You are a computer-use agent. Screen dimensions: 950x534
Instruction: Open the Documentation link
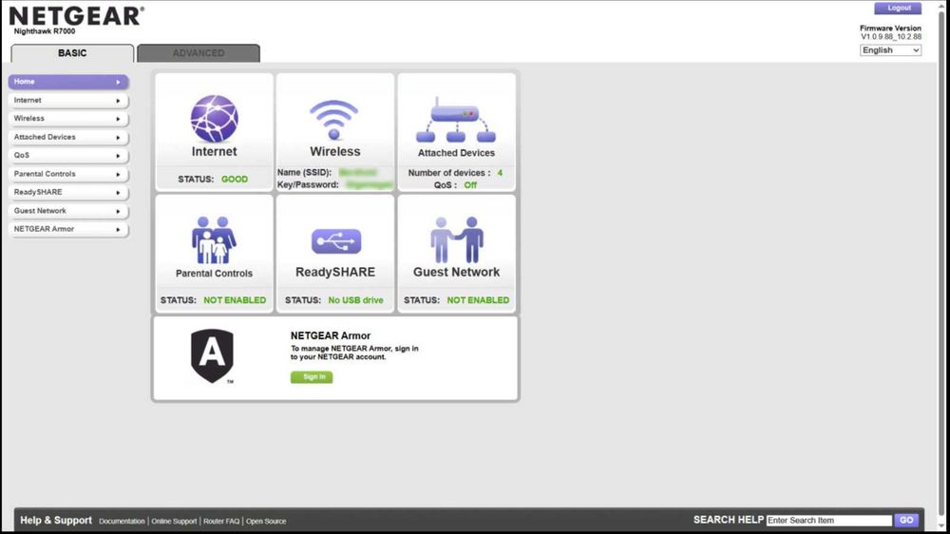coord(122,522)
